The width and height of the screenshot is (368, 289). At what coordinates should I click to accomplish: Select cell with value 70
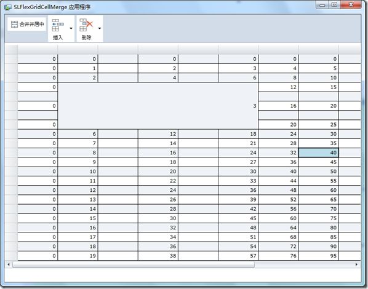click(x=319, y=209)
